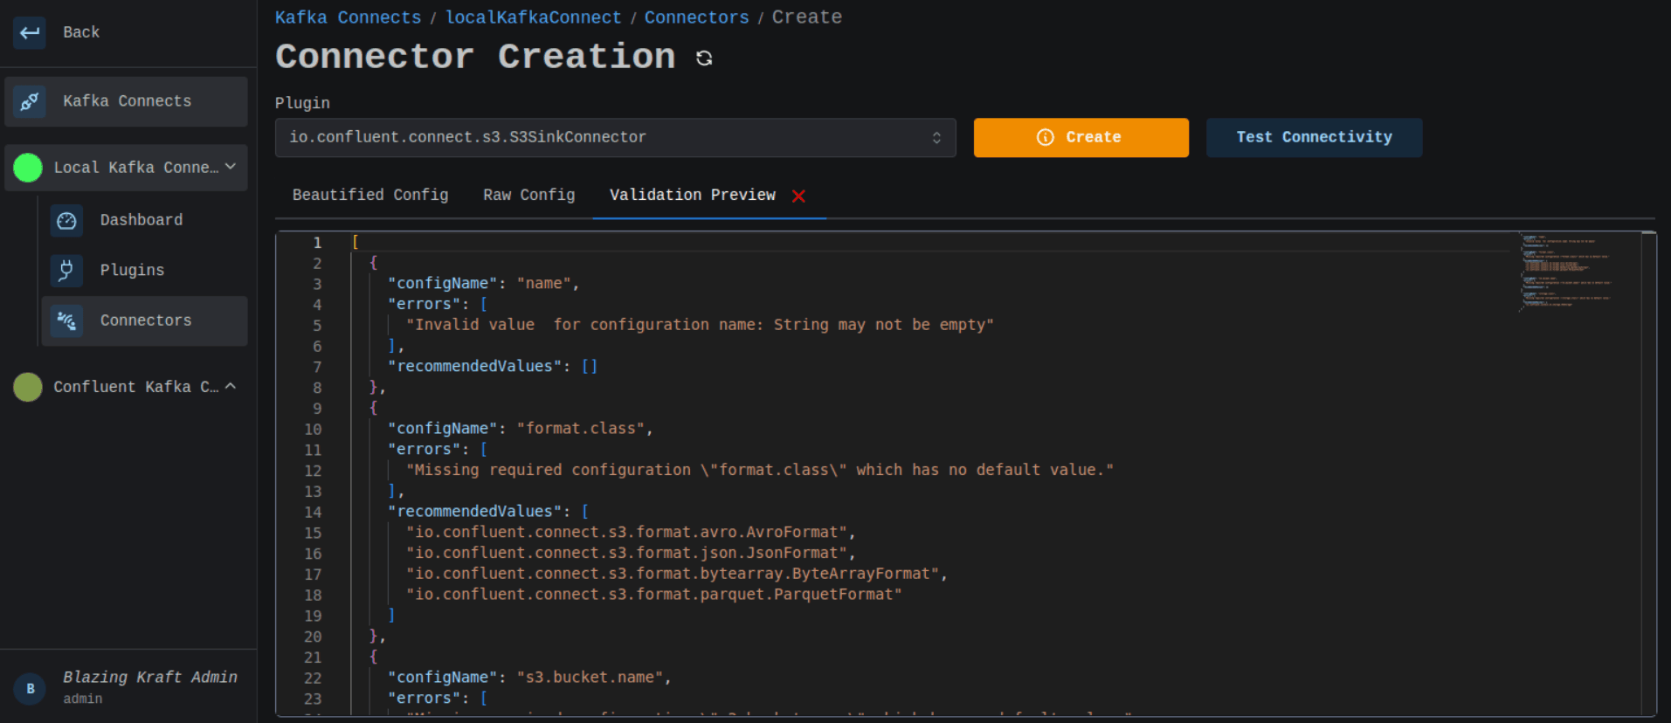Screen dimensions: 1671x723
Task: Open the Dashboard gauge icon
Action: point(66,221)
